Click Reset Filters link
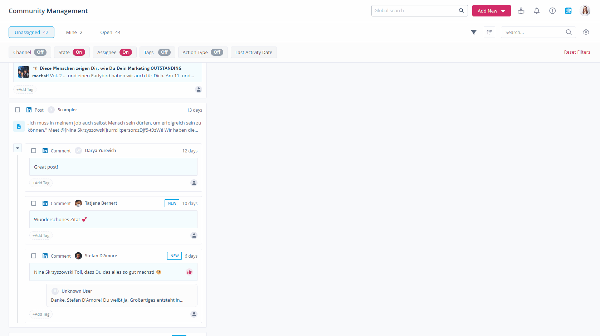This screenshot has width=600, height=336. point(577,52)
